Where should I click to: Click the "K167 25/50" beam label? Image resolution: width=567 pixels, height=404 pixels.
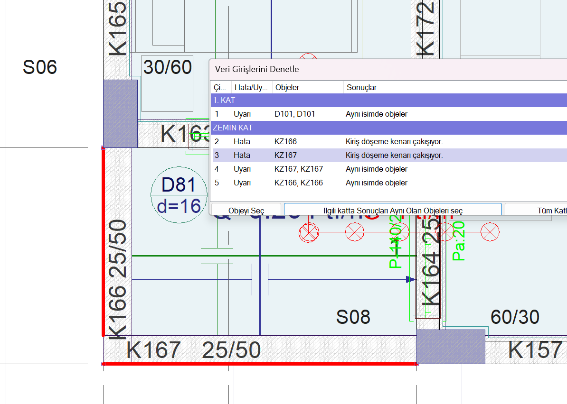[193, 350]
